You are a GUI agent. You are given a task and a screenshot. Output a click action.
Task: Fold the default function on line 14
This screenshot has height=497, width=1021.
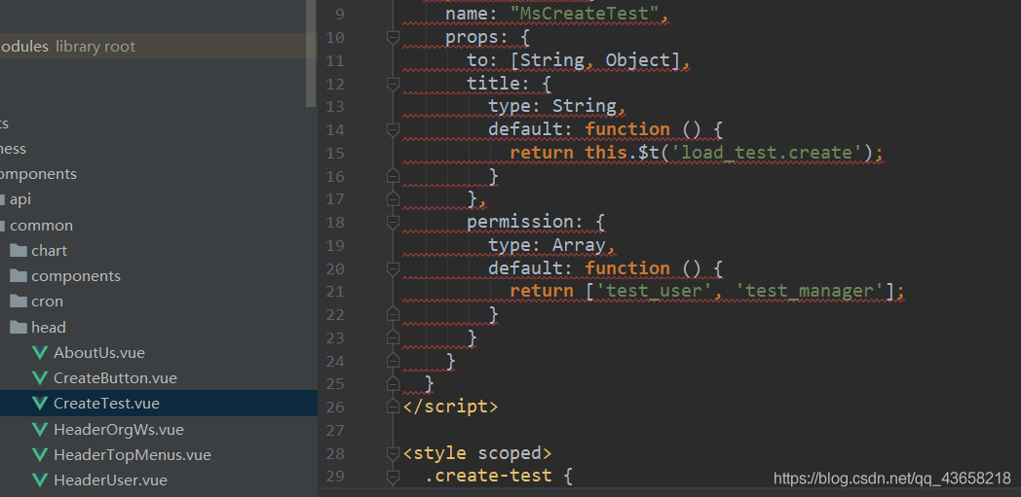tap(394, 129)
